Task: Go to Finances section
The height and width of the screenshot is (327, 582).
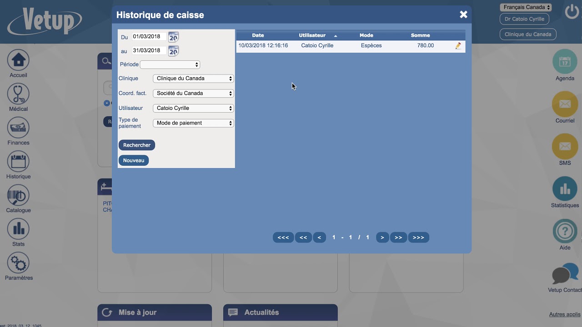Action: (x=18, y=128)
